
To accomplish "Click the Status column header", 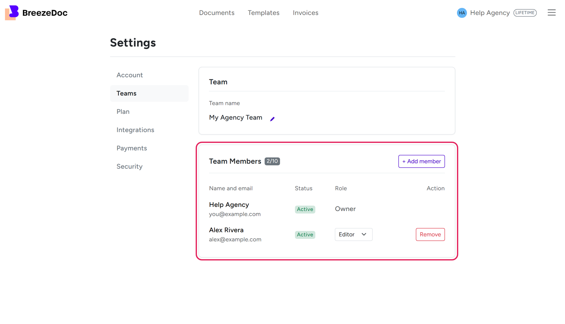I will (x=304, y=189).
